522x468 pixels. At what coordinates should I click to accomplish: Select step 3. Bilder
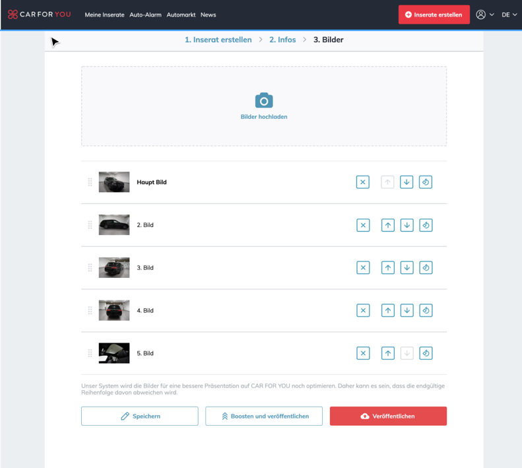click(x=328, y=40)
